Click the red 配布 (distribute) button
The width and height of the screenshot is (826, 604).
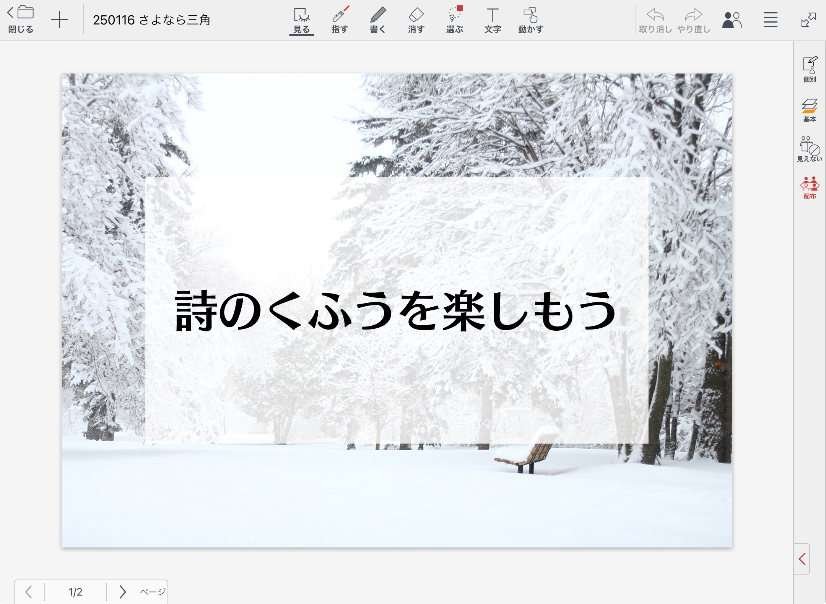(x=810, y=188)
